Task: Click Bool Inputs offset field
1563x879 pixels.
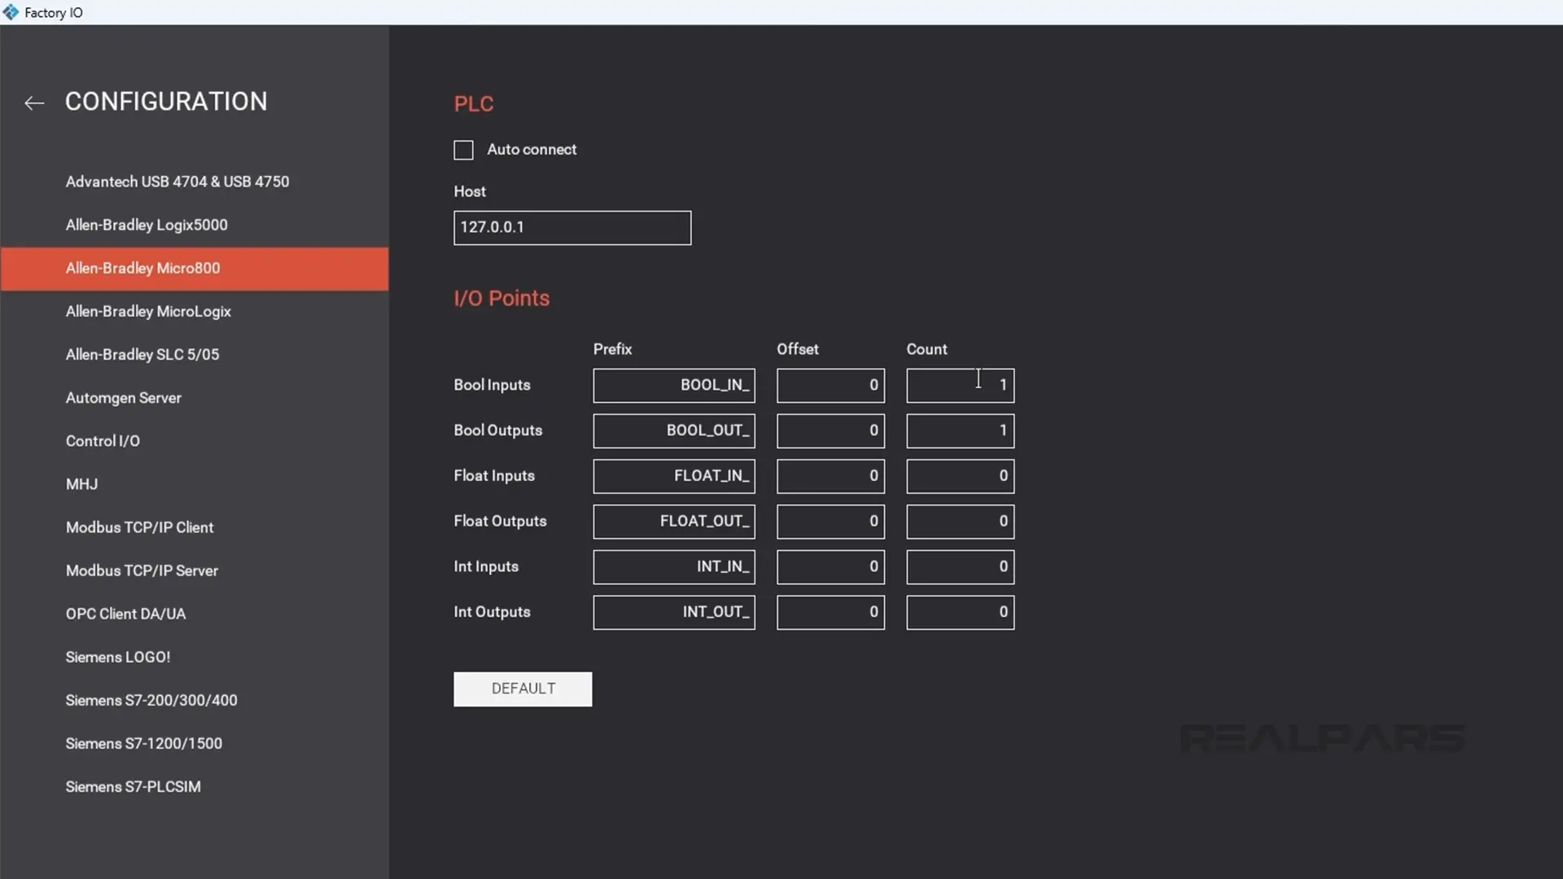Action: coord(830,386)
